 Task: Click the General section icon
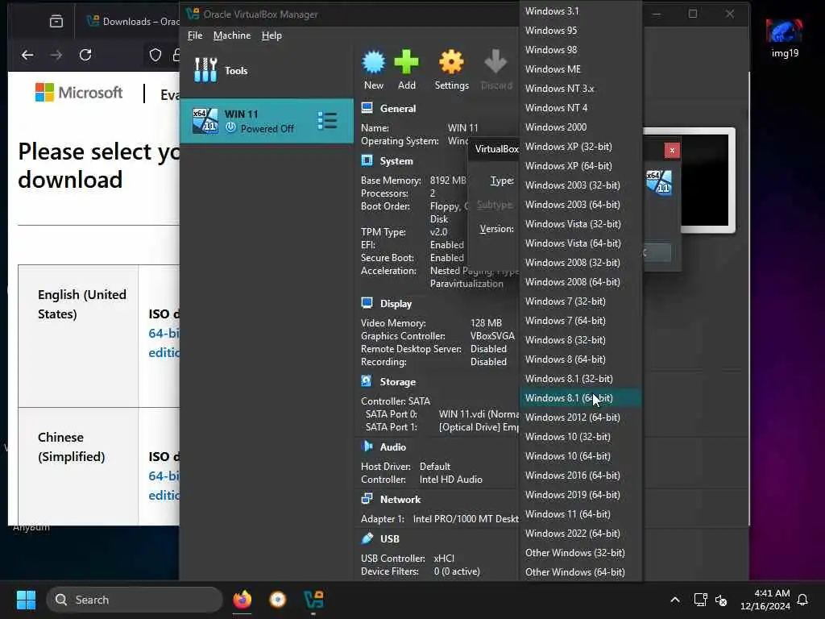point(367,108)
